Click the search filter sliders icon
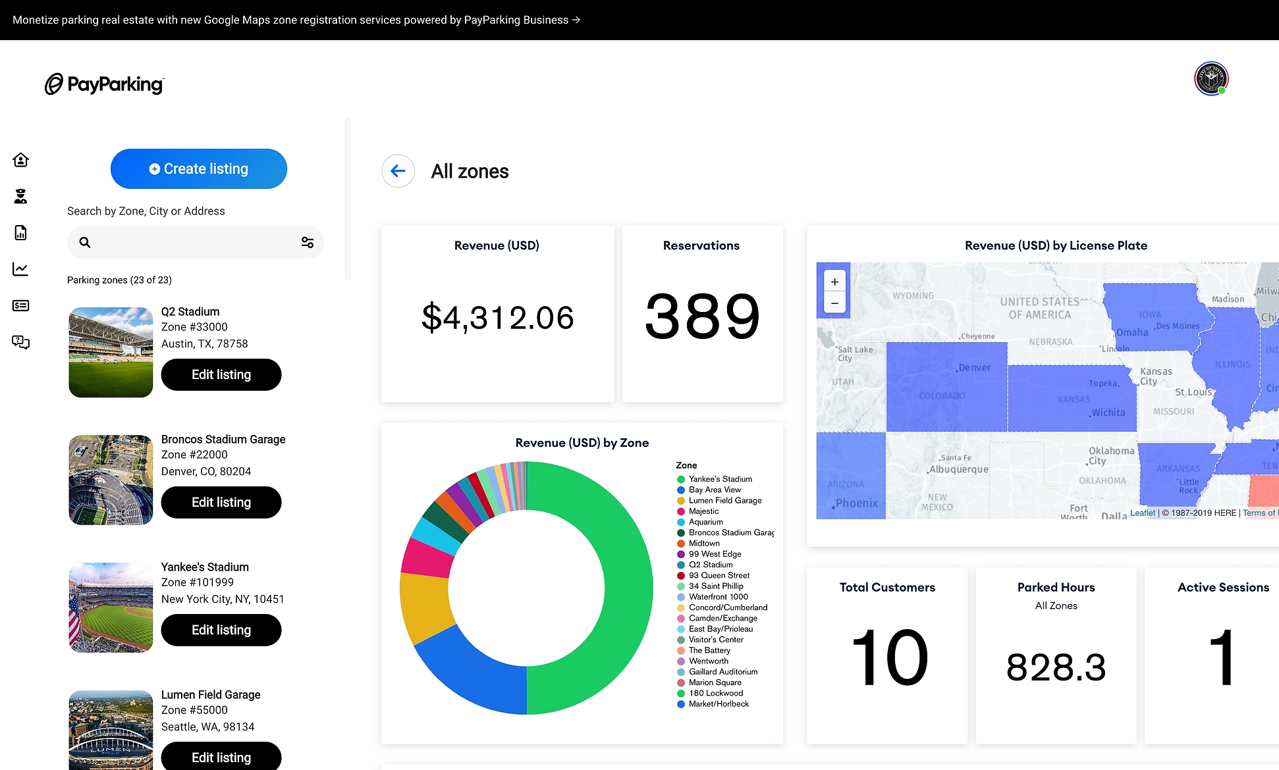 pos(307,242)
